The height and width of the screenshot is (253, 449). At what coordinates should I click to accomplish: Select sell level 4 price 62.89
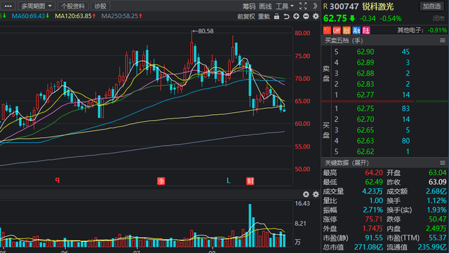click(366, 62)
